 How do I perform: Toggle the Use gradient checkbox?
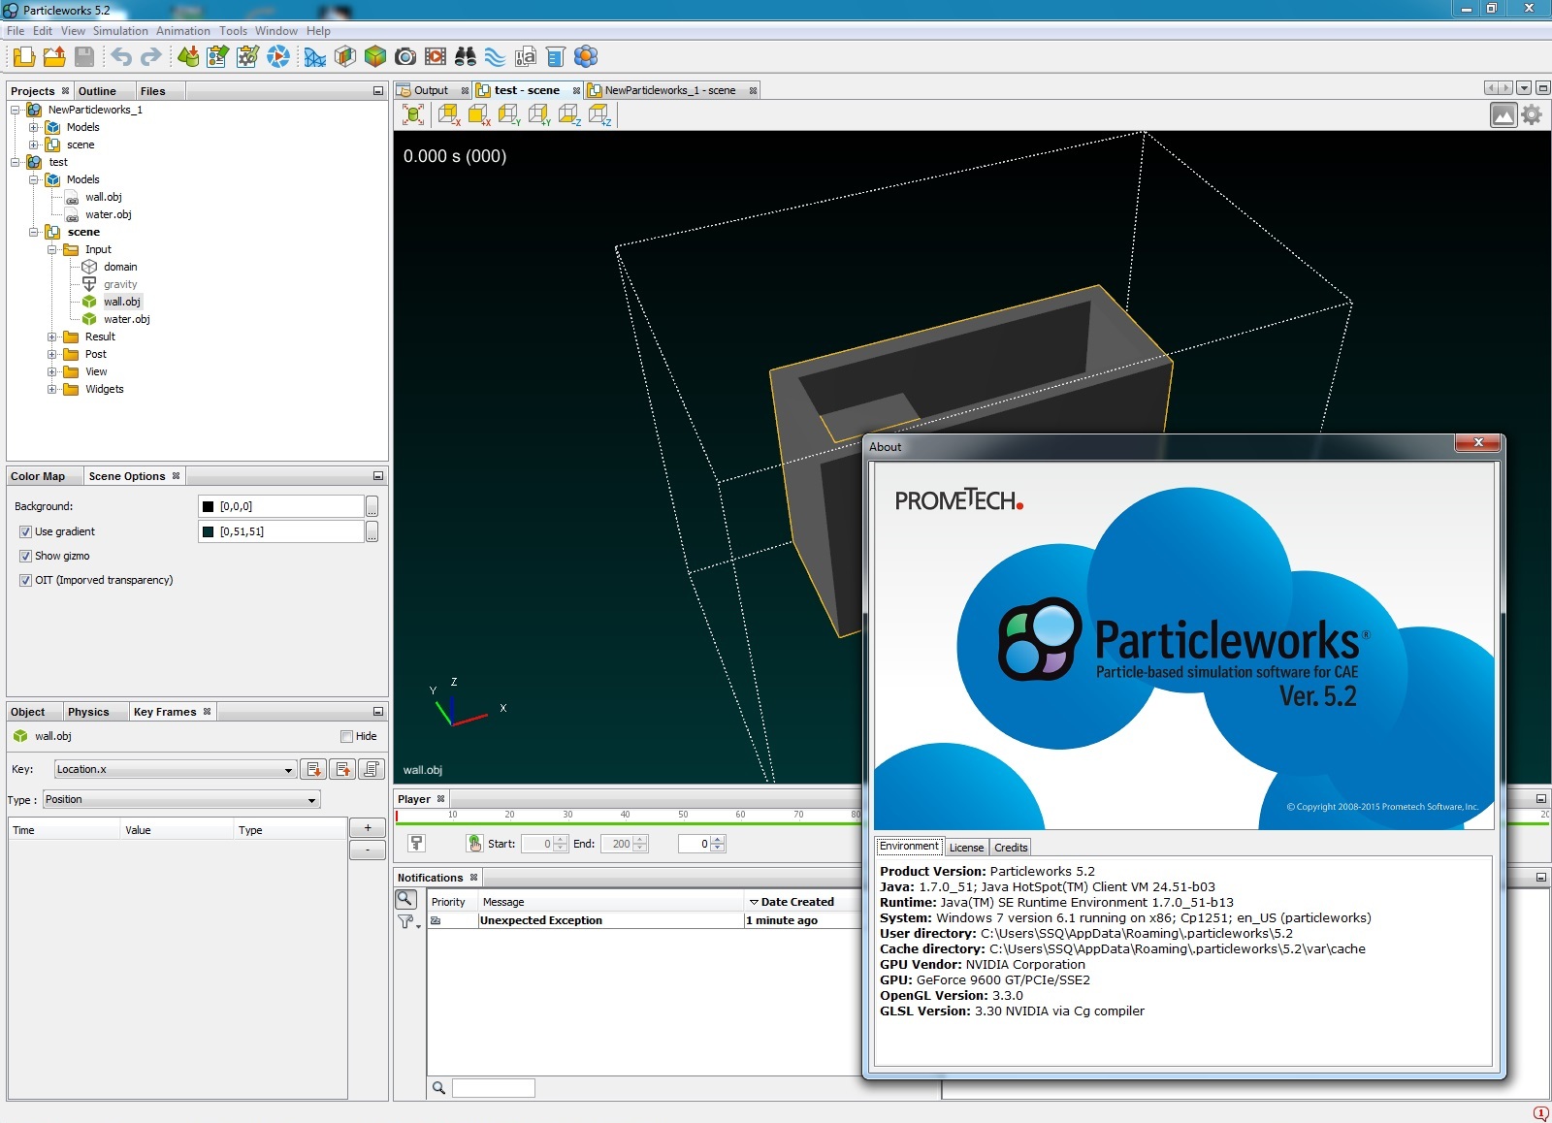(25, 531)
